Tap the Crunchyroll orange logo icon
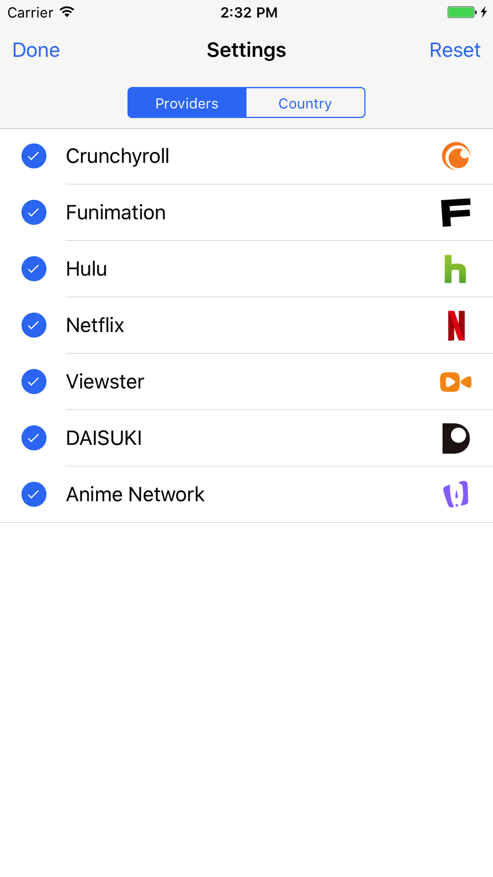The height and width of the screenshot is (877, 493). (x=456, y=156)
